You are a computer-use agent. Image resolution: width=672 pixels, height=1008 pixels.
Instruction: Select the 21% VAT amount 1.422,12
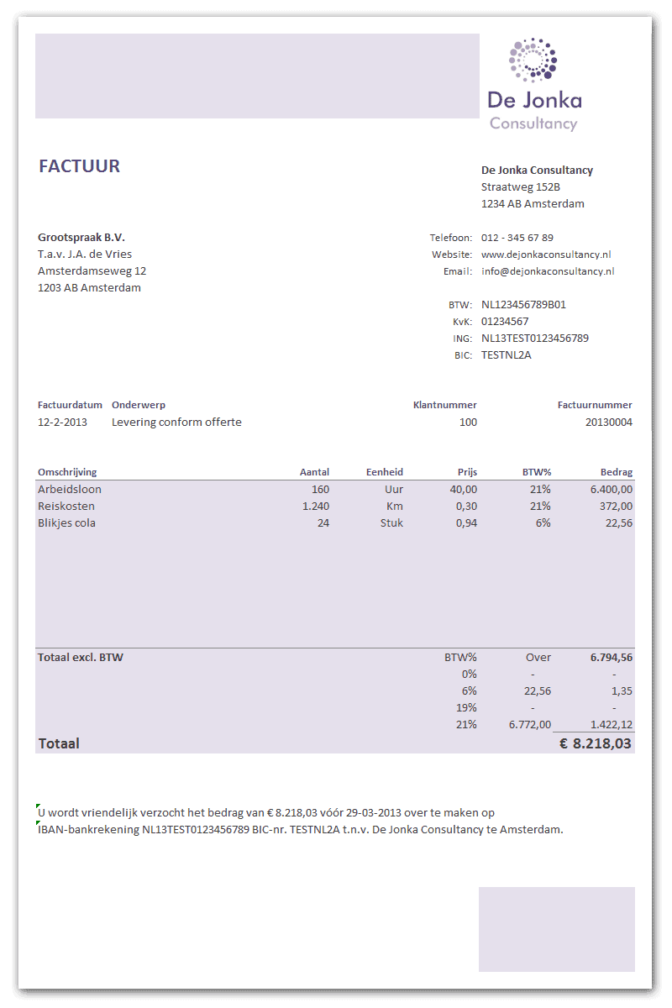click(x=612, y=725)
